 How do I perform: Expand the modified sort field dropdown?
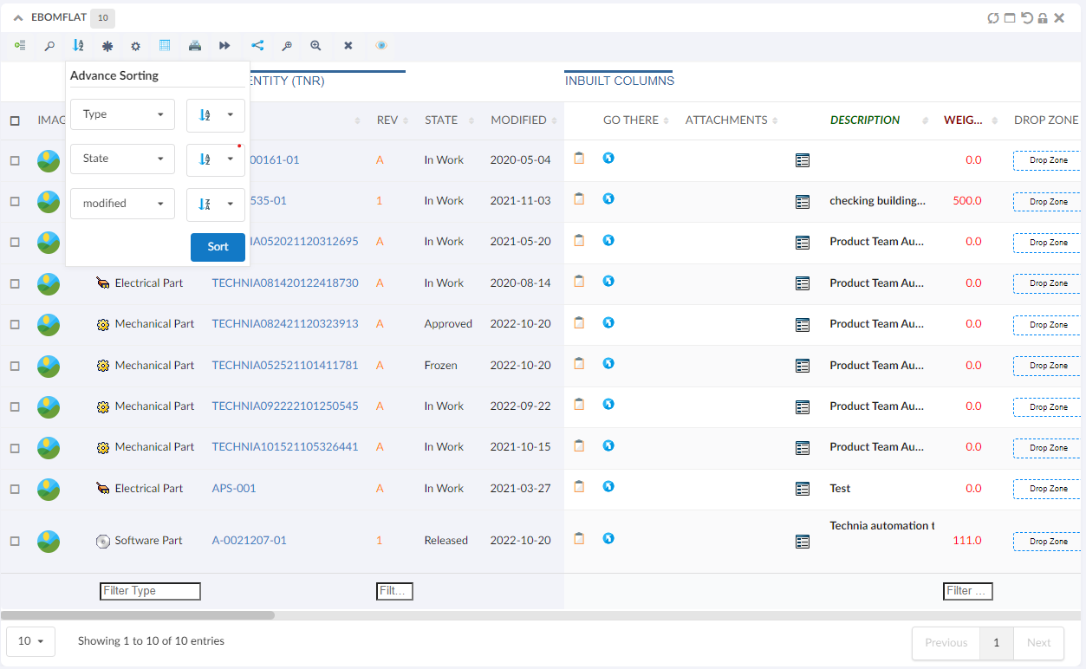(122, 204)
